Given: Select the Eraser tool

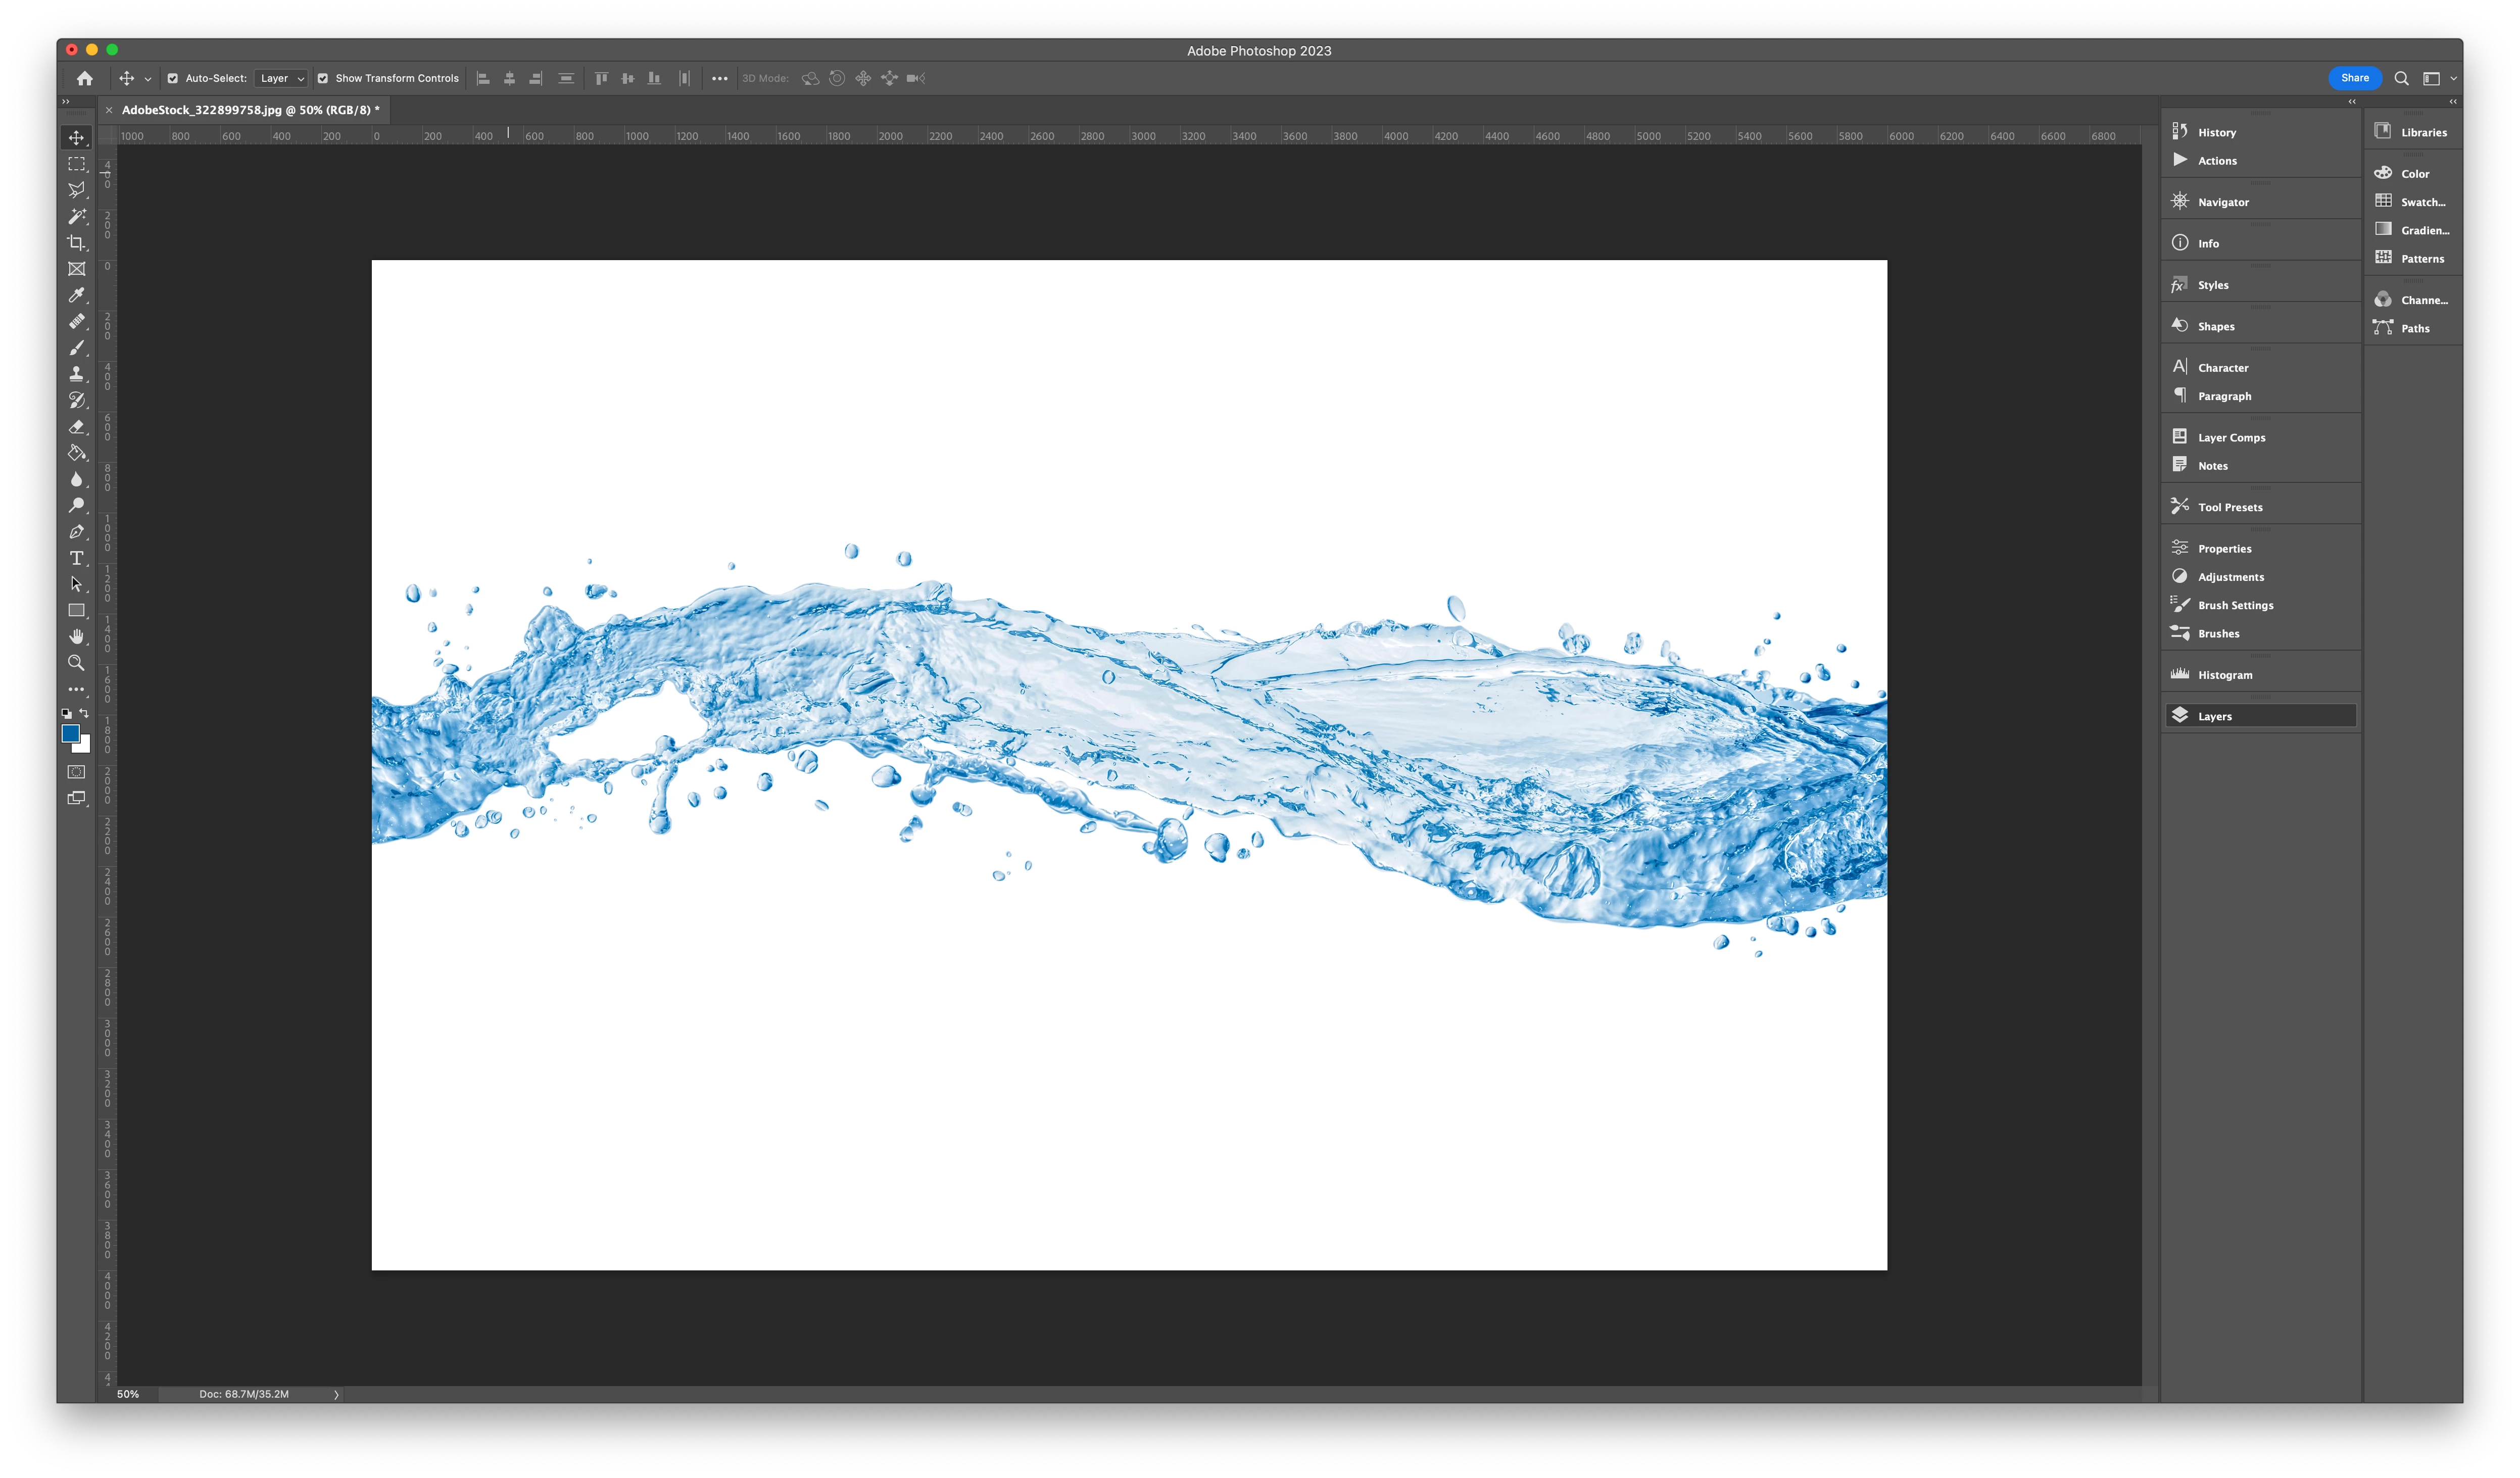Looking at the screenshot, I should (76, 427).
